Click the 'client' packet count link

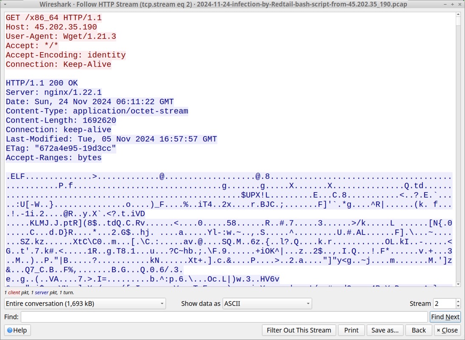pyautogui.click(x=14, y=292)
